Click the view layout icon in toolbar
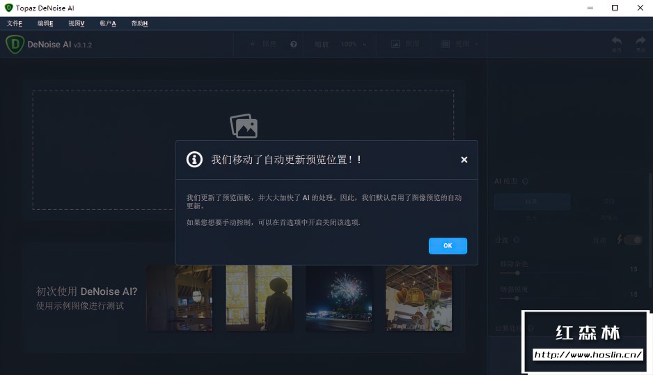 (446, 44)
